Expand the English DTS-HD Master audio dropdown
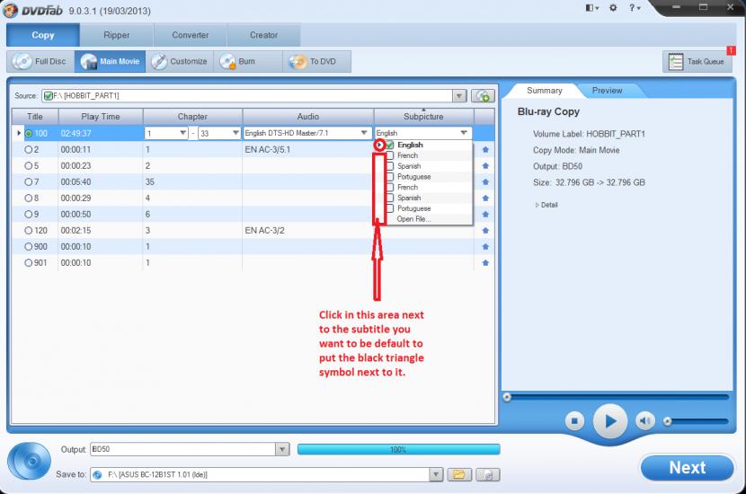Image resolution: width=746 pixels, height=494 pixels. 364,133
